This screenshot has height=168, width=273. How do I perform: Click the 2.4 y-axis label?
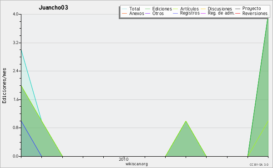pos(15,71)
